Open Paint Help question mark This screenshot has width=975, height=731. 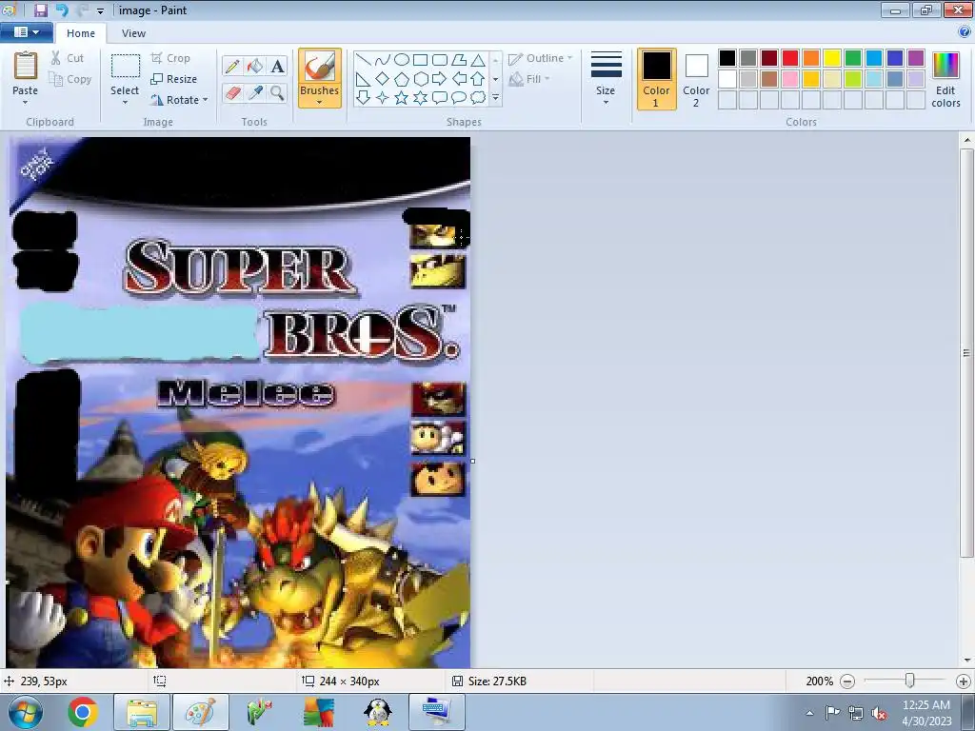click(x=965, y=33)
